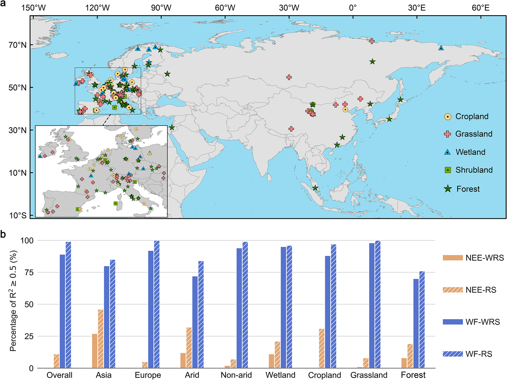Click the Asia NEE-RS hatched orange bar
Image resolution: width=507 pixels, height=380 pixels.
click(x=101, y=339)
